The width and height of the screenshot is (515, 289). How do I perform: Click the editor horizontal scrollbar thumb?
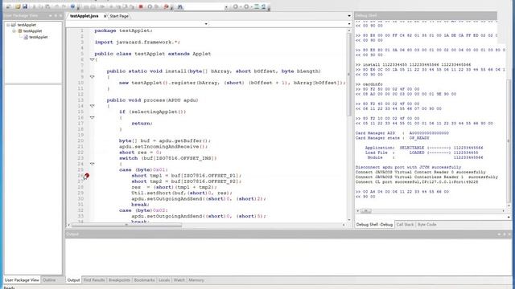tap(126, 225)
